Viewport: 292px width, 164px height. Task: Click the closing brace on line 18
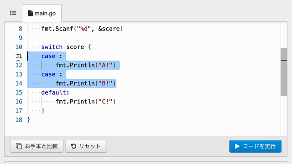coord(29,120)
